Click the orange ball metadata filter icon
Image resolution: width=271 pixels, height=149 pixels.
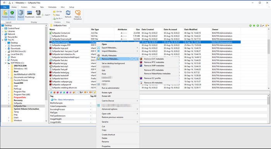coord(54,93)
